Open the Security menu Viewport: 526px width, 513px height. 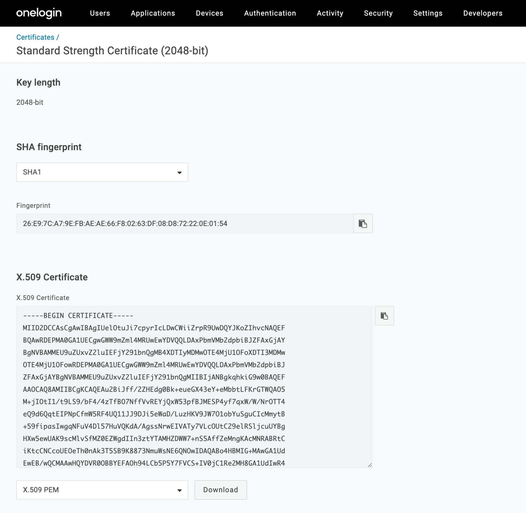pos(378,13)
